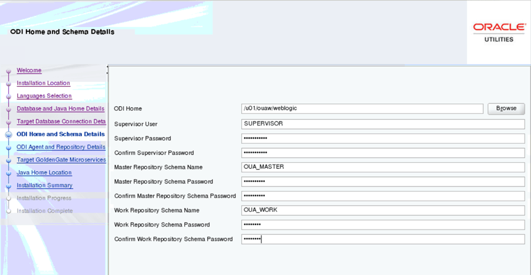Click the 'ODI Home' field label
The image size is (531, 275).
[x=128, y=109]
